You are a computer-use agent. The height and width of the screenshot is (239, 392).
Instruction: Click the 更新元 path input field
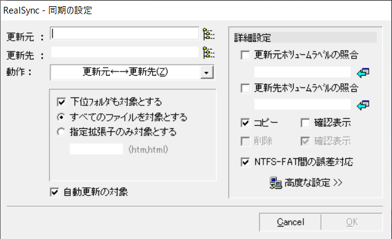click(x=124, y=33)
